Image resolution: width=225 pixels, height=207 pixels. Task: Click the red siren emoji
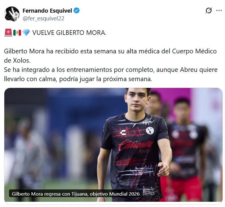(8, 33)
